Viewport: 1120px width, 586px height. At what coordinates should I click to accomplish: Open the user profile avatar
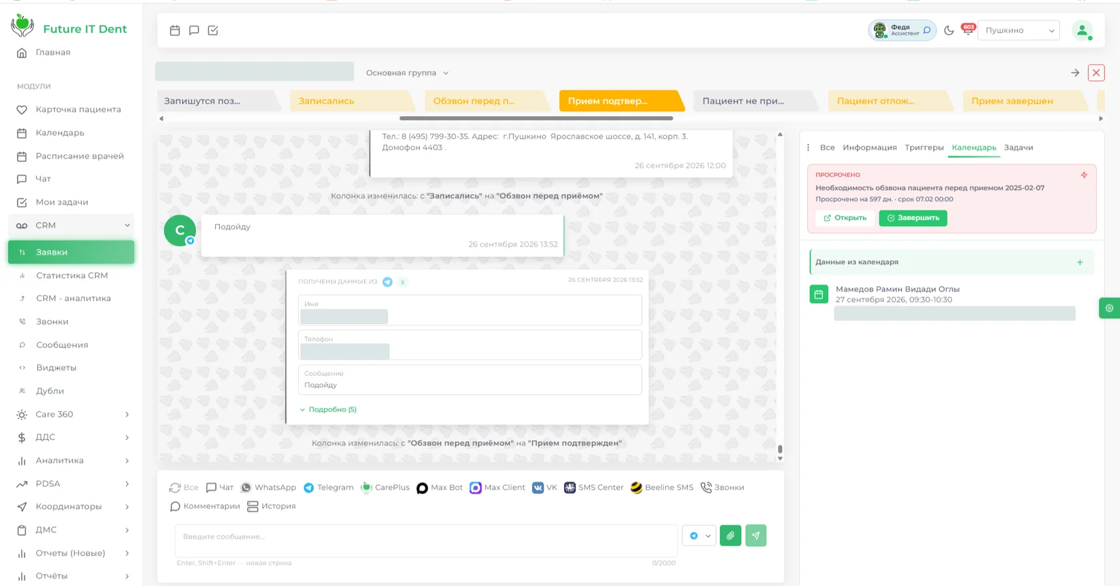(1082, 30)
